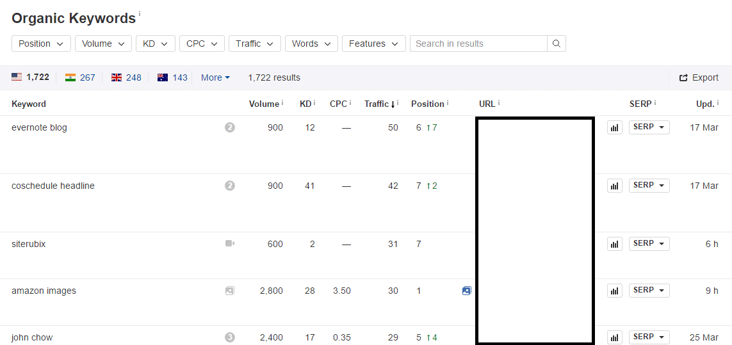
Task: Click info icon next to Organic Keywords title
Action: point(139,14)
